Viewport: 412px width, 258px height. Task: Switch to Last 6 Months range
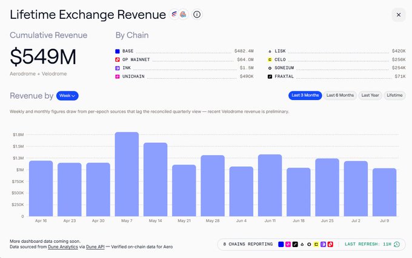click(x=340, y=95)
